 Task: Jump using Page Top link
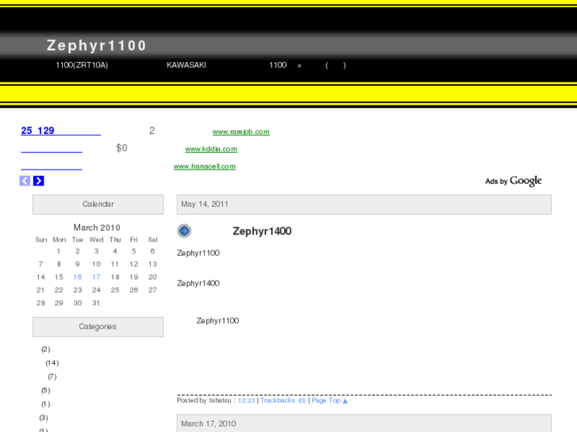tap(329, 400)
